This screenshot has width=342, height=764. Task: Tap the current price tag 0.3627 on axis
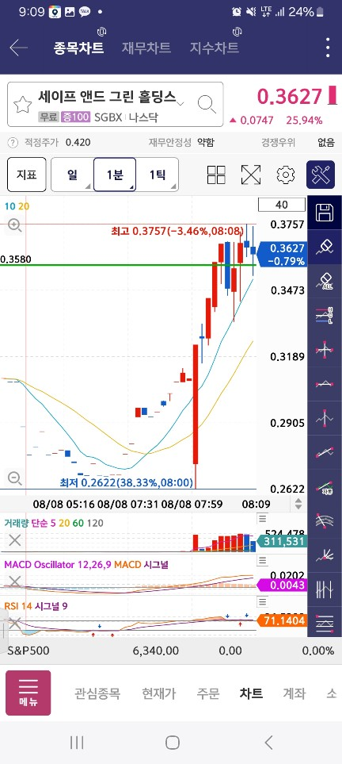pos(282,255)
